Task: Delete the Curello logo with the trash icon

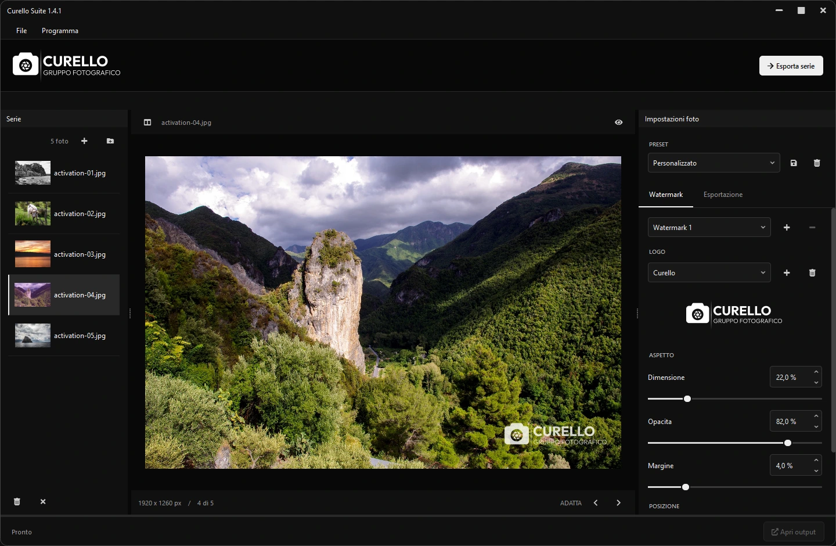Action: (x=812, y=273)
